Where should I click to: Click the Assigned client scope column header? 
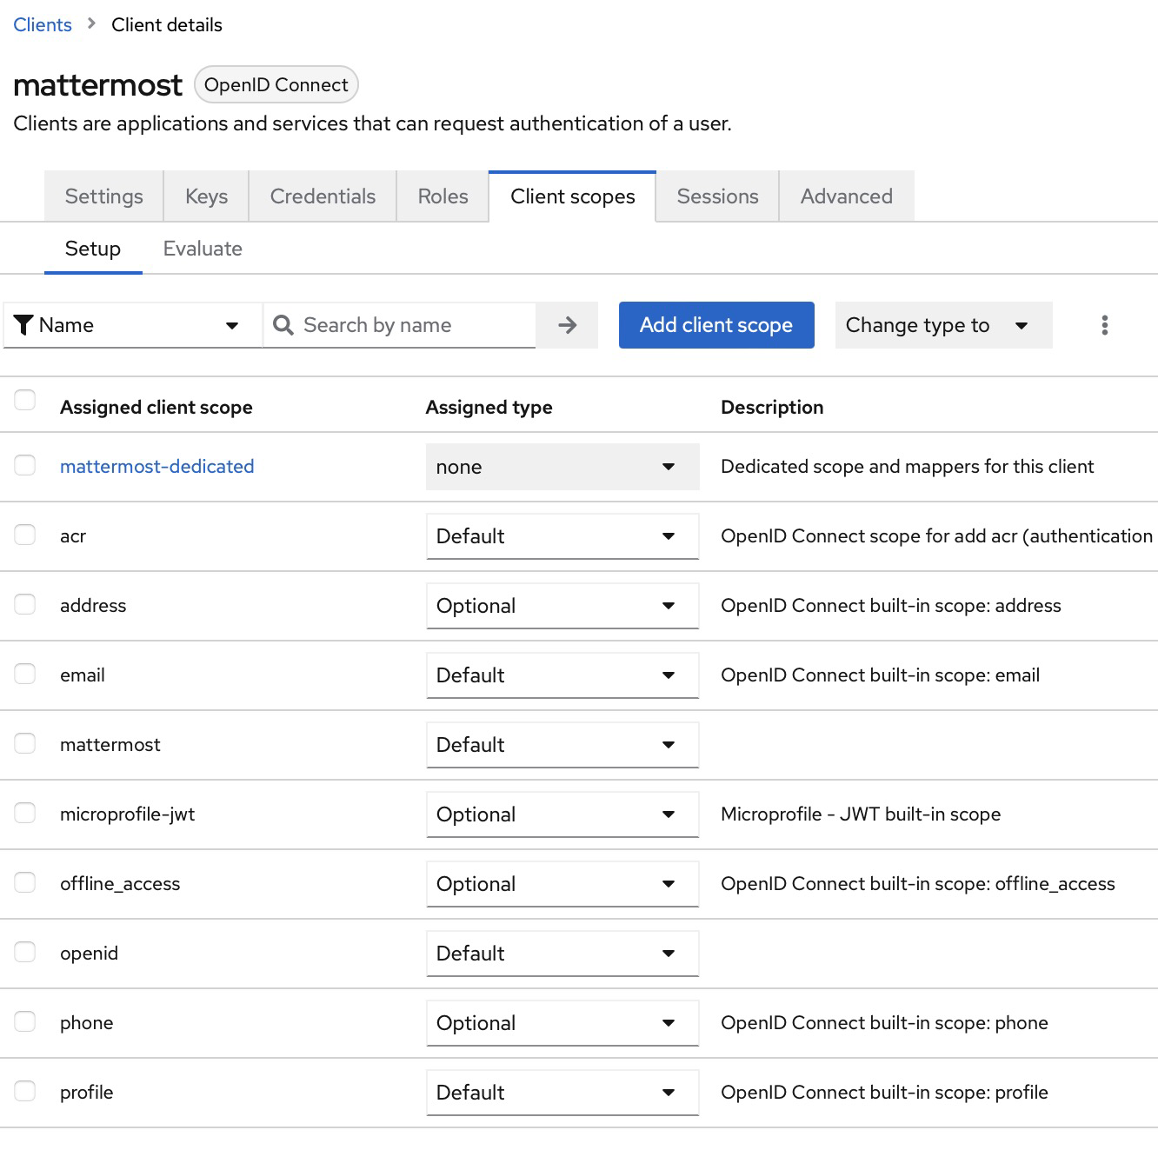point(156,407)
